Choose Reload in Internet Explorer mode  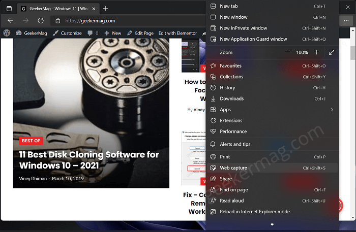pyautogui.click(x=272, y=212)
